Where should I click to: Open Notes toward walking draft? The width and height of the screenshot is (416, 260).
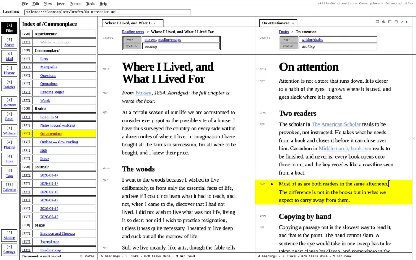(x=57, y=125)
